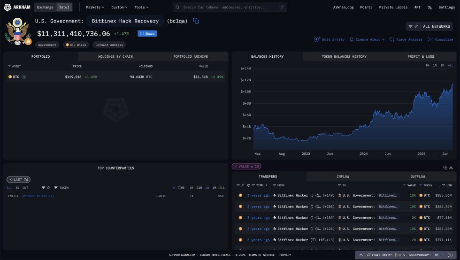The height and width of the screenshot is (260, 460).
Task: Click Ungroup By Entity link
Action: (38, 196)
